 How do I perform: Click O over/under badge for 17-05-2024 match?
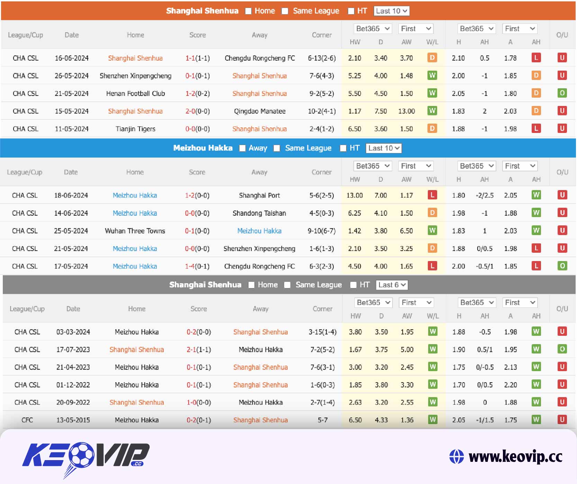[562, 266]
